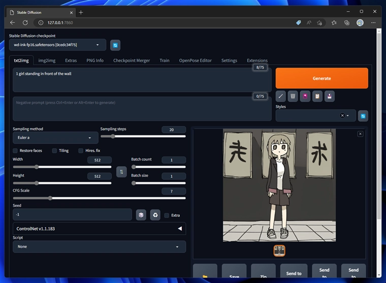Open the Stable Diffusion checkpoint dropdown
Viewport: 386px width, 283px height.
tap(57, 45)
